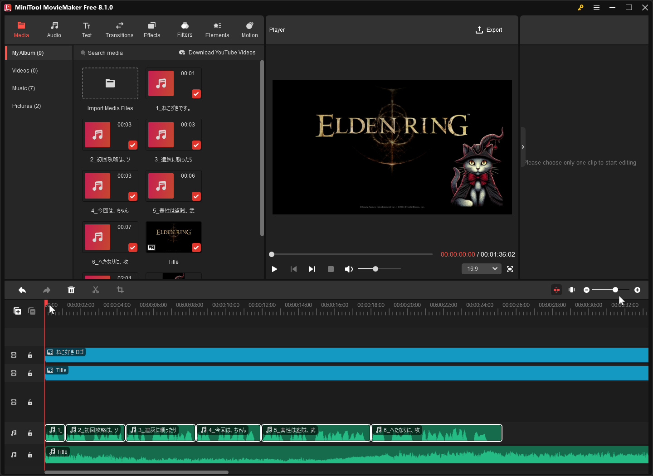Select My Album (9) category
The image size is (653, 476).
pyautogui.click(x=39, y=53)
